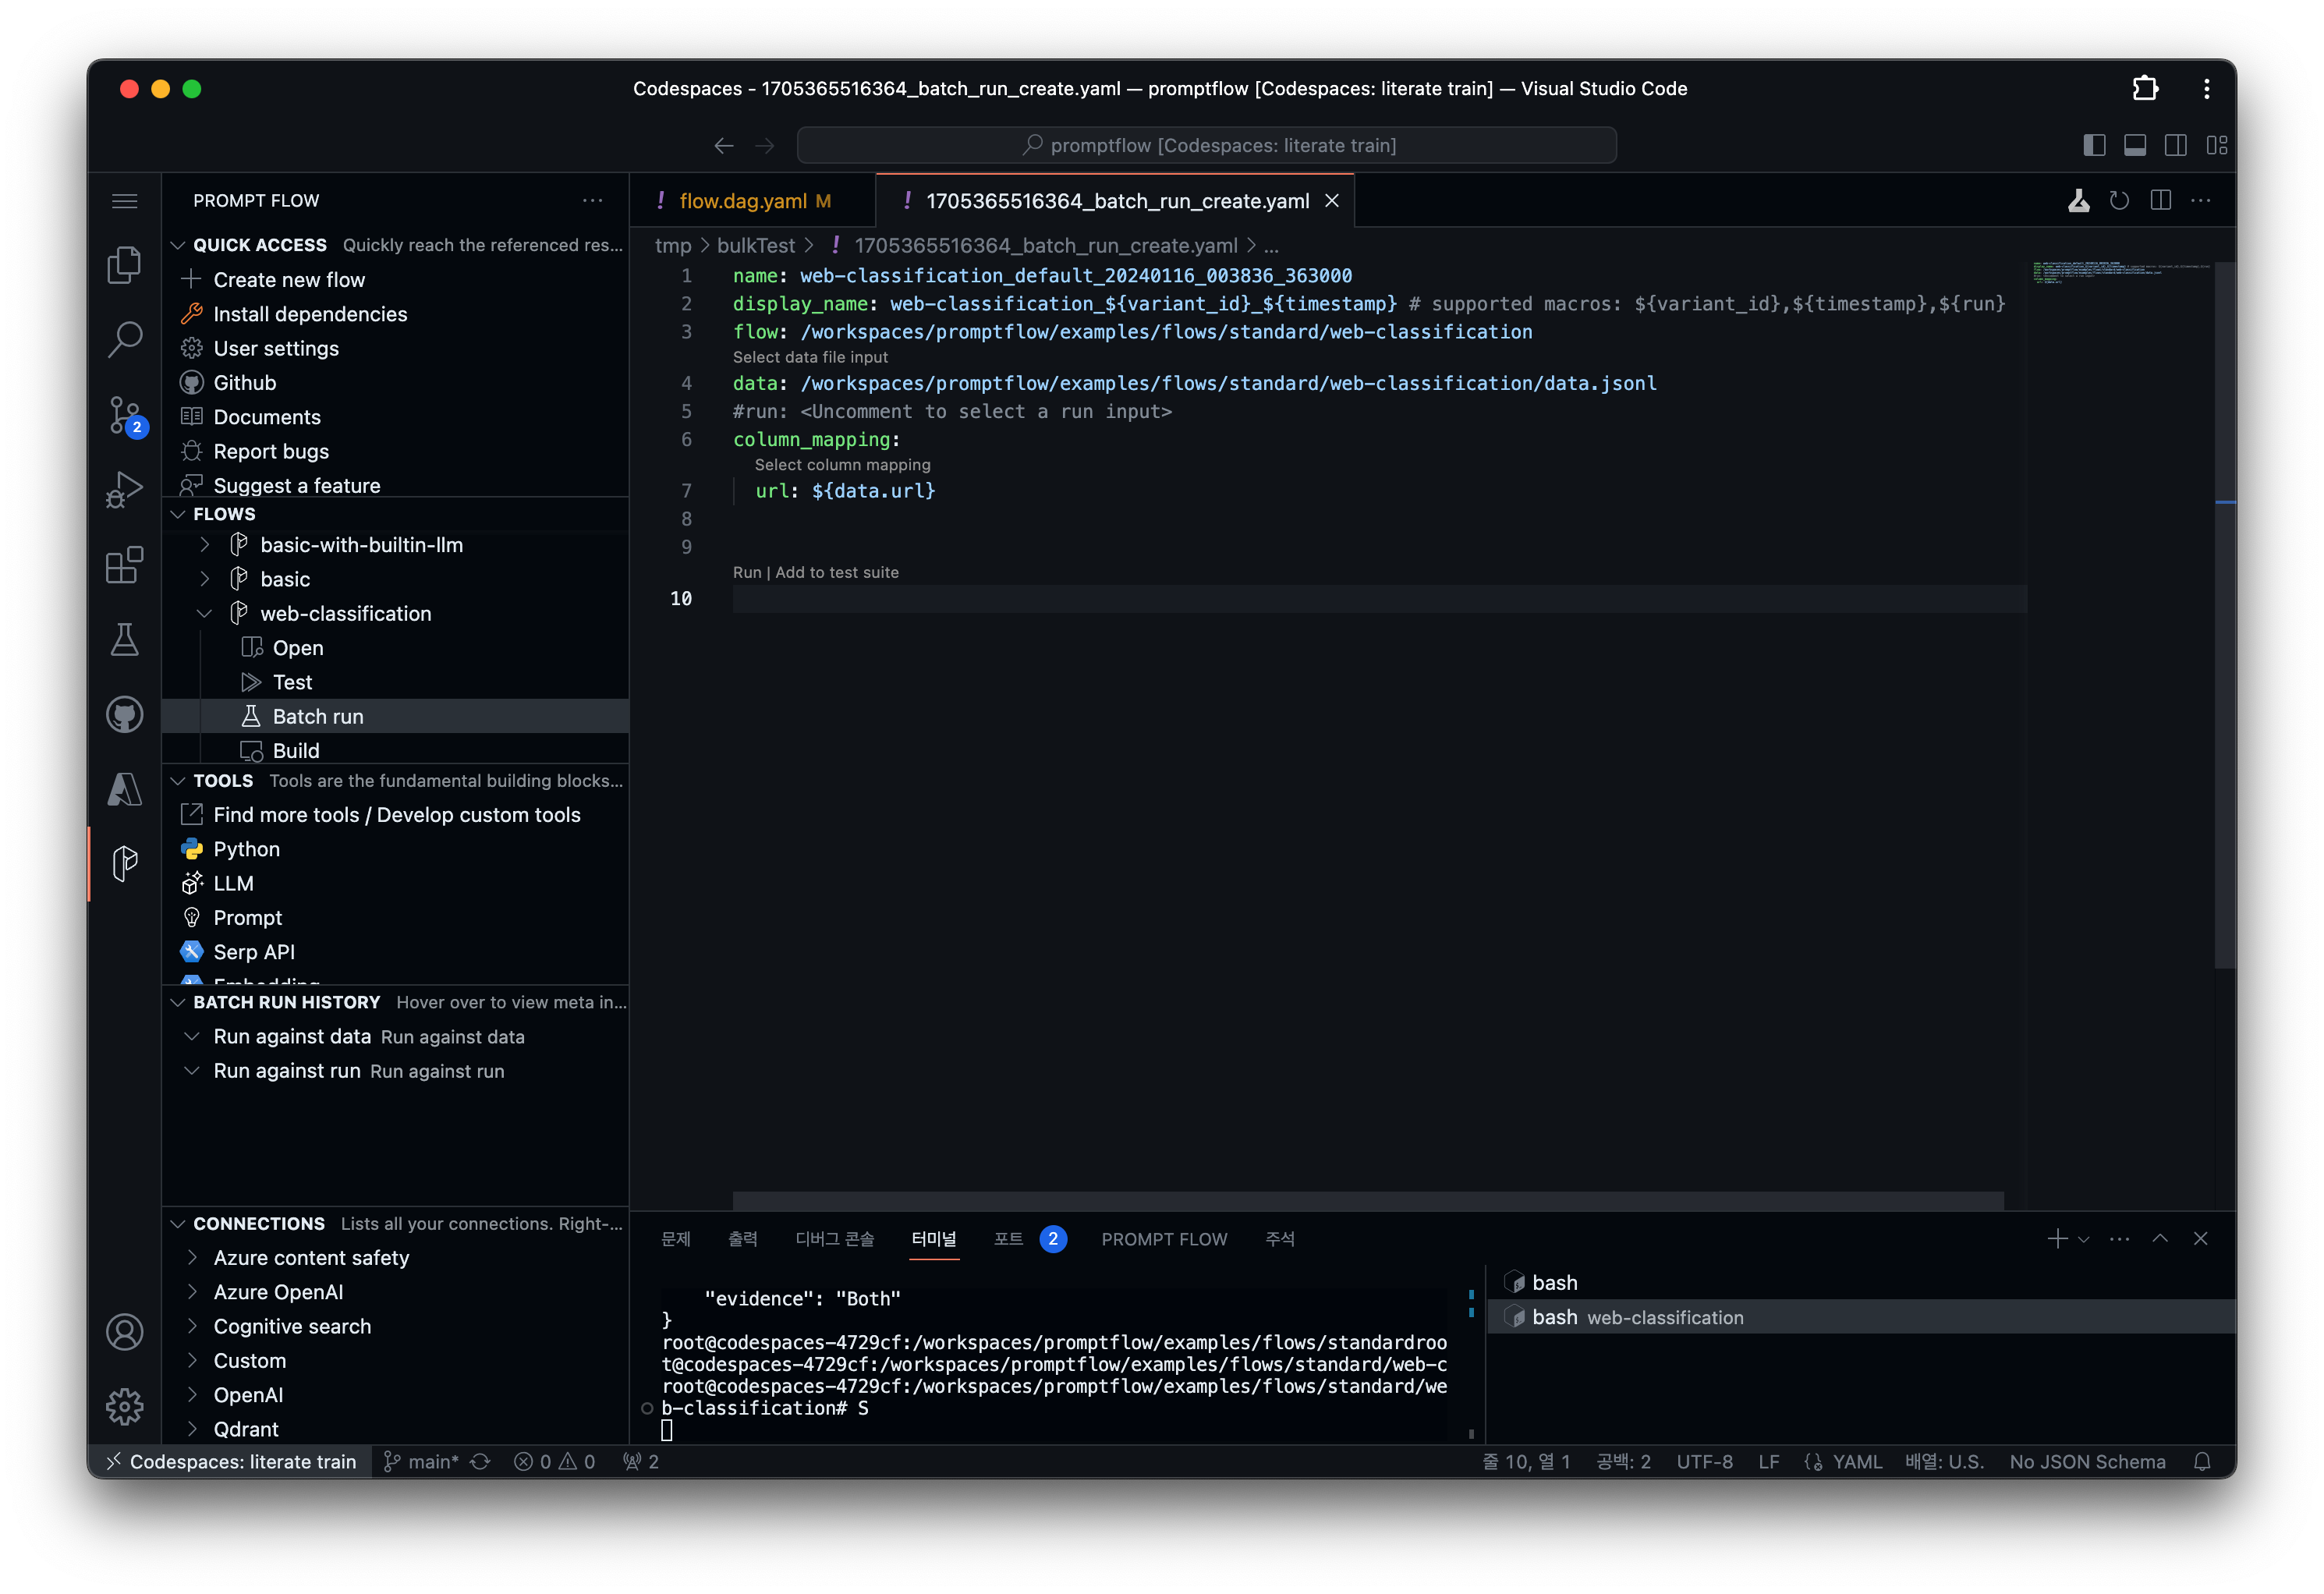Screen dimensions: 2324x1594
Task: Open the hamburger application menu
Action: (x=124, y=201)
